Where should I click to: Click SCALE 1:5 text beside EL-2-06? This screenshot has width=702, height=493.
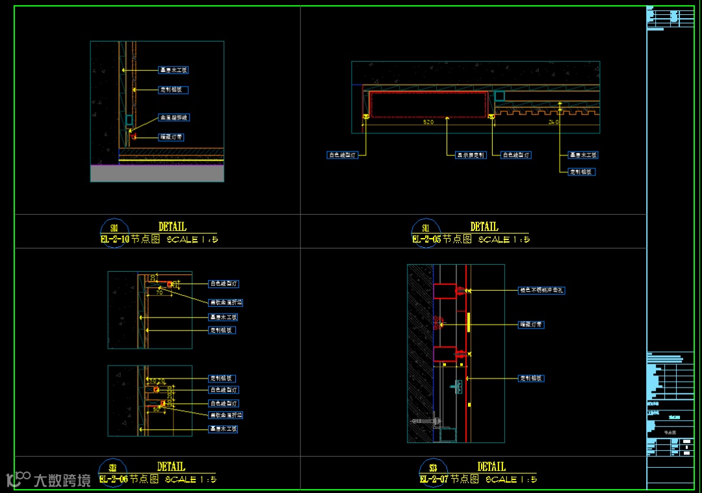pyautogui.click(x=190, y=479)
